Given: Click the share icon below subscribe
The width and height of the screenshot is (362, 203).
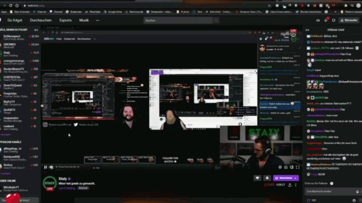Looking at the screenshot, I should [x=290, y=185].
